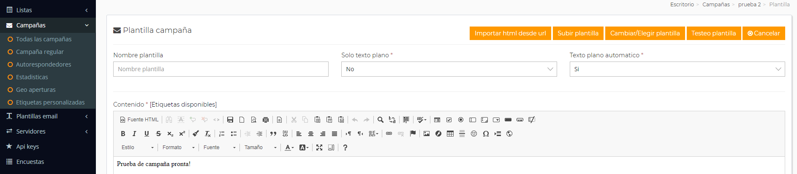Viewport: 797px width, 174px height.
Task: Maximize the editor area
Action: click(319, 147)
